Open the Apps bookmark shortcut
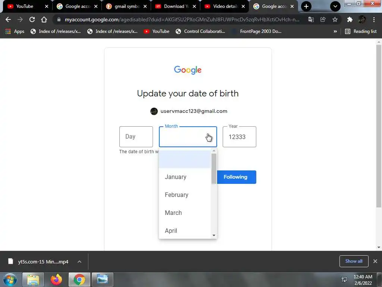Screen dimensions: 382x287 [x=15, y=31]
